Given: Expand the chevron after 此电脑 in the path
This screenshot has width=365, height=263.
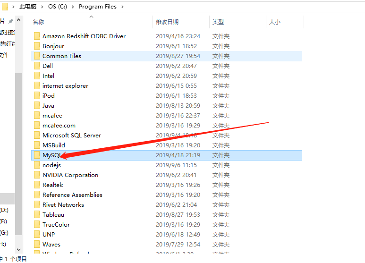Looking at the screenshot, I should pyautogui.click(x=42, y=7).
